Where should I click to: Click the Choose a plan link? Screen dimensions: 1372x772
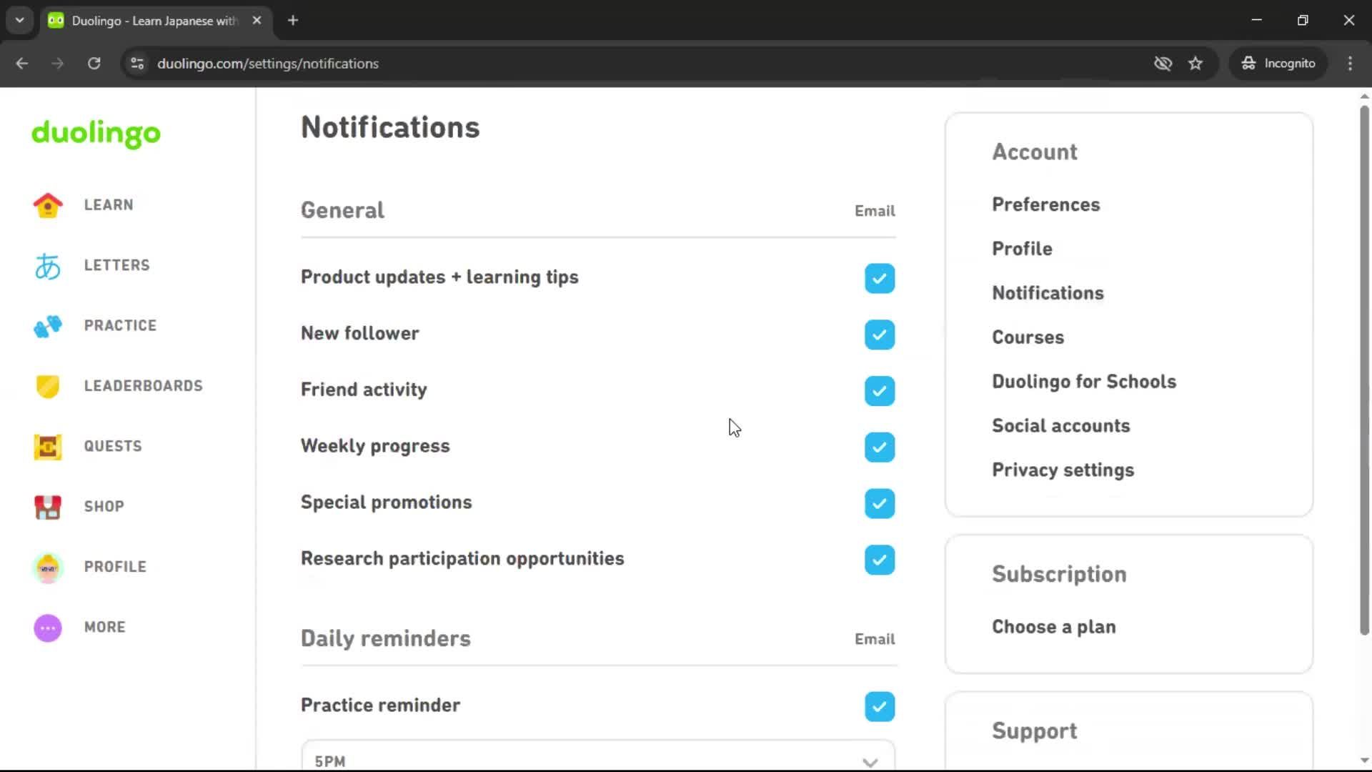click(1054, 626)
